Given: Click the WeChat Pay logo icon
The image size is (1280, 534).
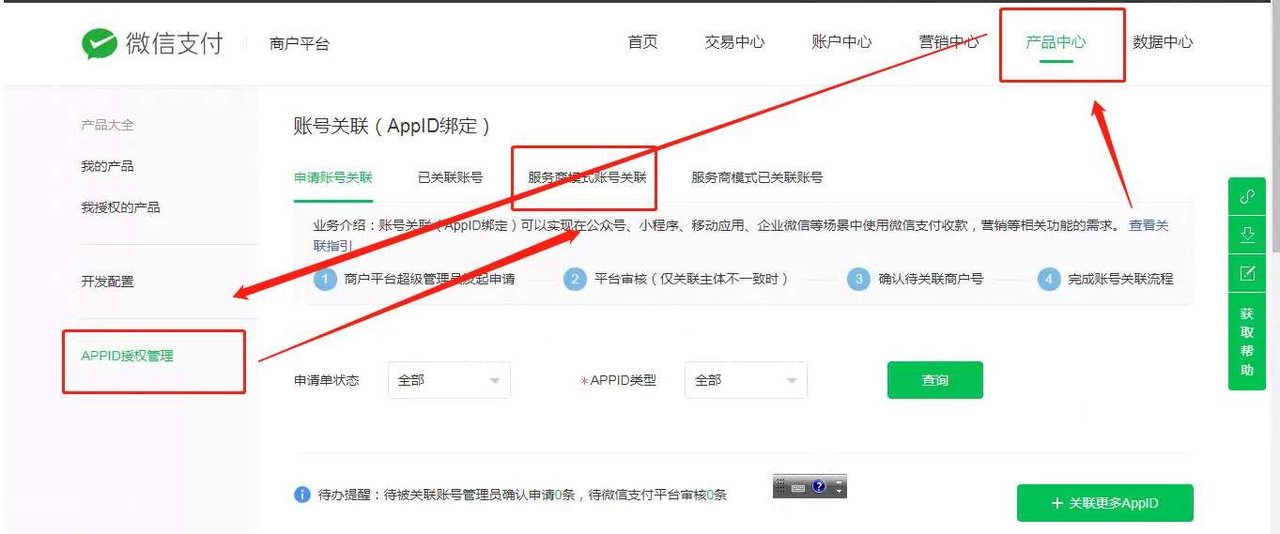Looking at the screenshot, I should coord(100,43).
